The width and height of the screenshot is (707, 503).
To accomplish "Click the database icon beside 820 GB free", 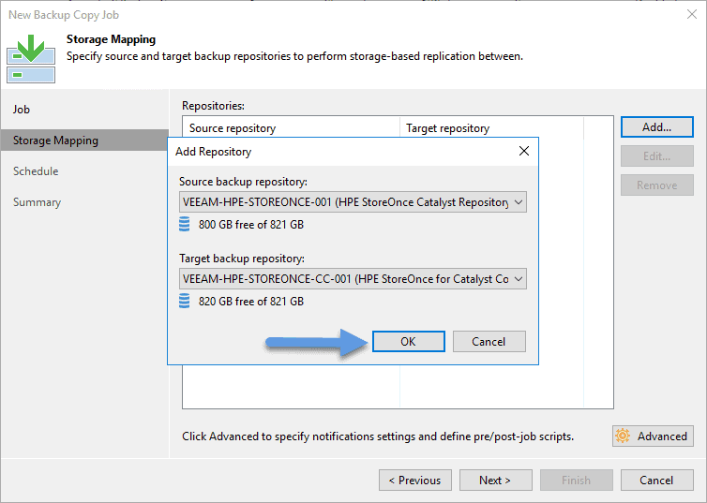I will pyautogui.click(x=185, y=301).
